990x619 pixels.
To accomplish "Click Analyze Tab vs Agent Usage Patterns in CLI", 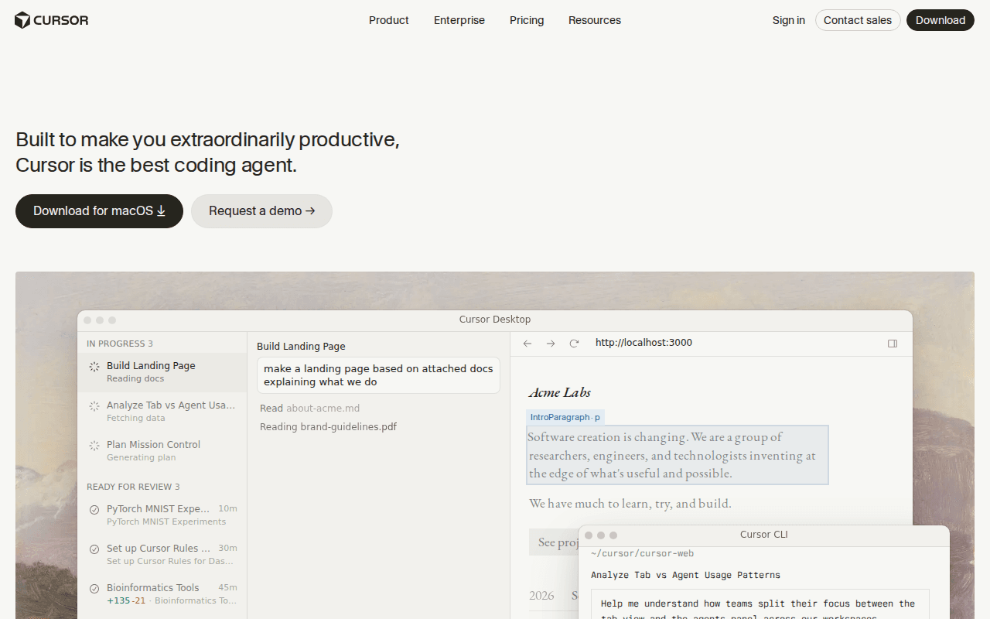I will [x=685, y=575].
